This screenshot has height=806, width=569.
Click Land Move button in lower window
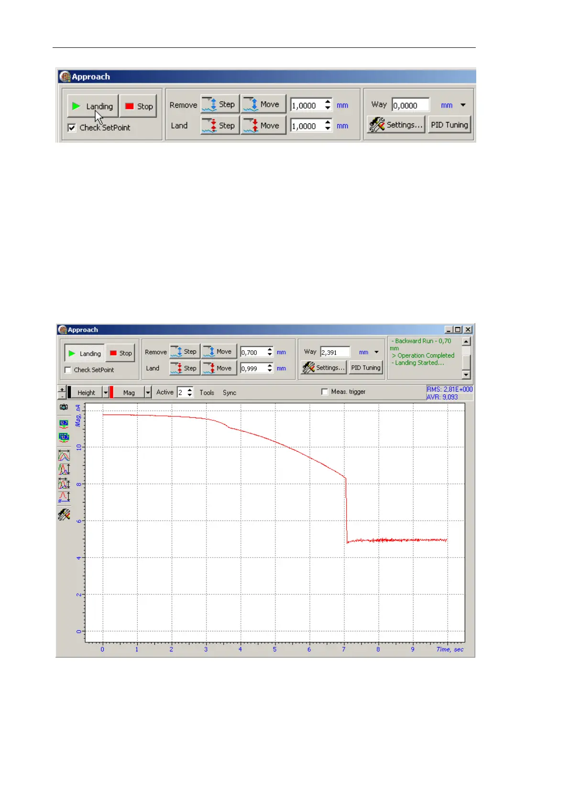coord(219,368)
